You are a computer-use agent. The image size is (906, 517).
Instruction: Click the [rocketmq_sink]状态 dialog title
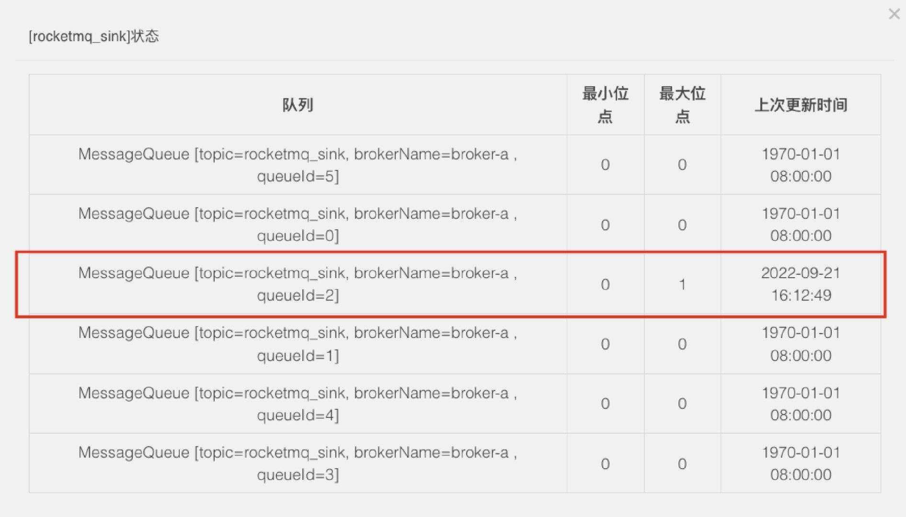(x=94, y=36)
